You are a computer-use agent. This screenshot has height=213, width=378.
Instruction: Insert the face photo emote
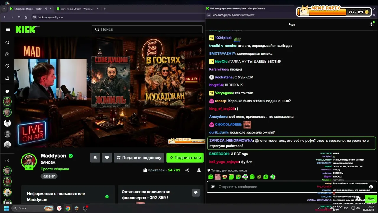tap(218, 177)
